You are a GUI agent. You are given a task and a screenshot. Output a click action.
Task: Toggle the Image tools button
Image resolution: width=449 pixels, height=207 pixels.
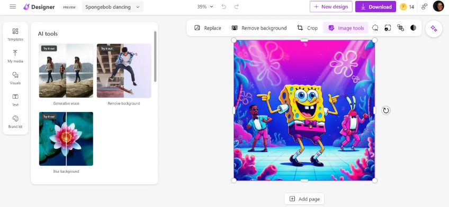click(x=346, y=28)
